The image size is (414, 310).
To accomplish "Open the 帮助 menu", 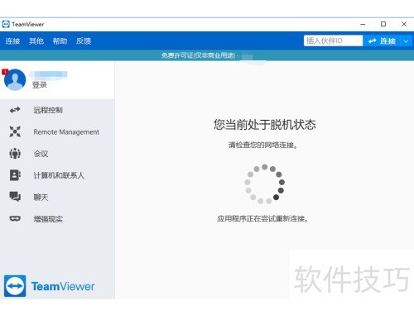I will coord(60,41).
